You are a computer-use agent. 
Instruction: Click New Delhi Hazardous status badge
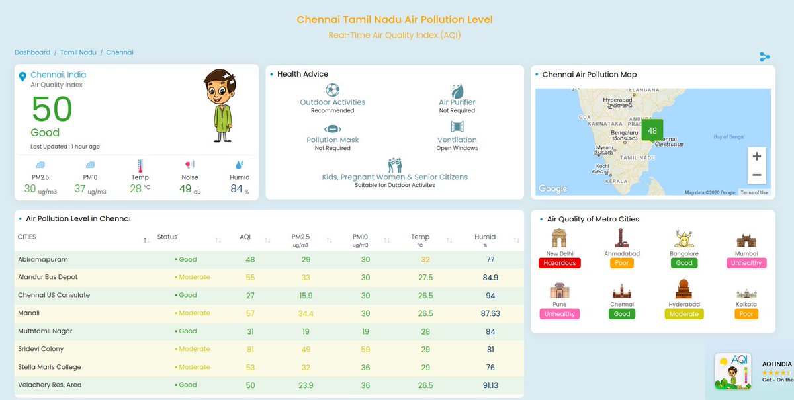560,263
